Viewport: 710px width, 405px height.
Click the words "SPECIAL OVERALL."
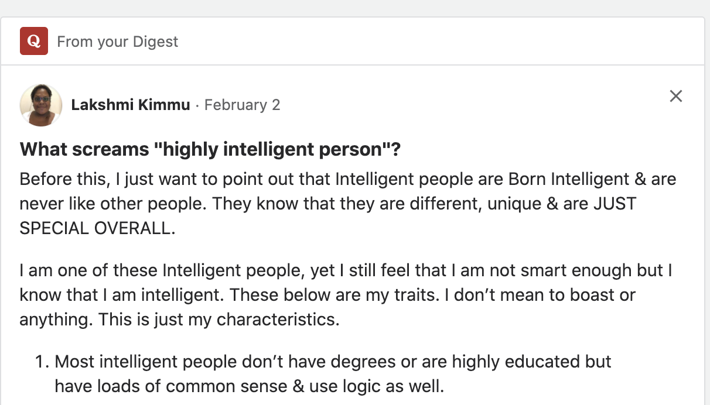97,228
